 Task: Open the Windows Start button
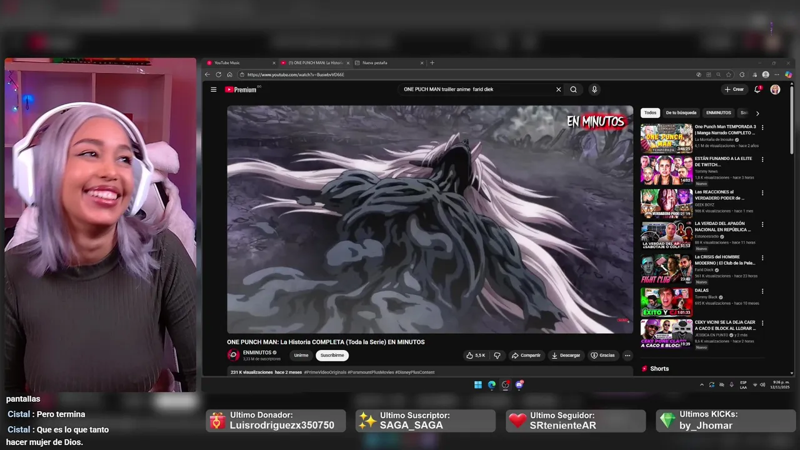[478, 384]
